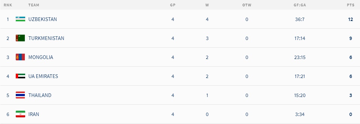Viewport: 360px width, 124px height.
Task: Select the UA EMIRATES team name
Action: click(x=43, y=76)
